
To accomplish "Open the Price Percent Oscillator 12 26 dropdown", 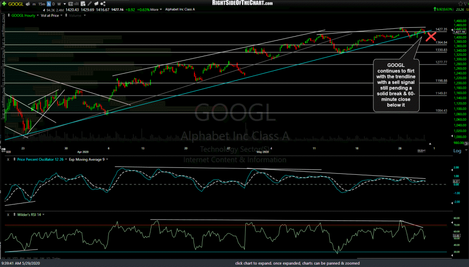I will (x=66, y=159).
